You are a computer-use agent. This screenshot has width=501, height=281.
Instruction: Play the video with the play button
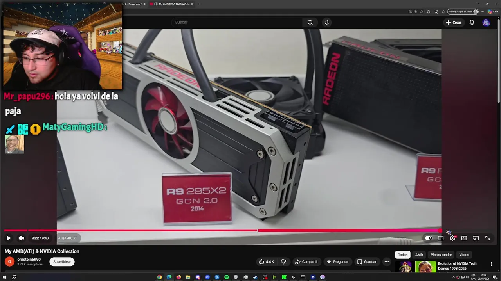[9, 238]
